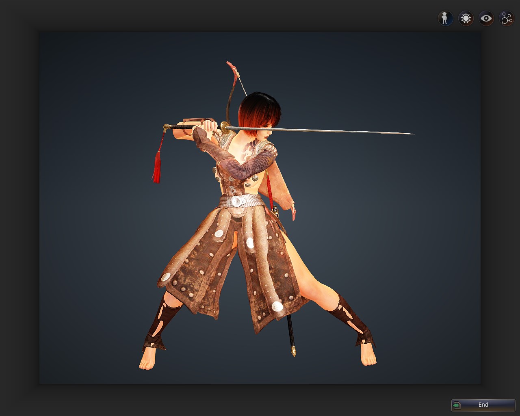This screenshot has width=520, height=416.
Task: Select the red tassel hanging from sword hilt
Action: 157,167
